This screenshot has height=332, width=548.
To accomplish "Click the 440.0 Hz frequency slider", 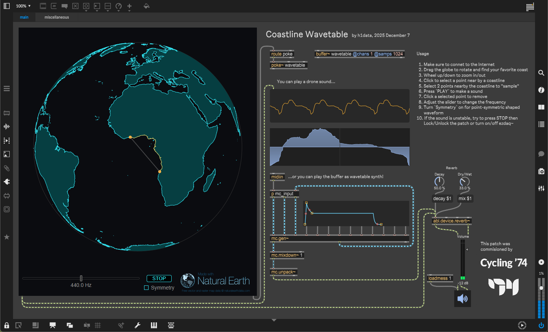I will pos(81,278).
